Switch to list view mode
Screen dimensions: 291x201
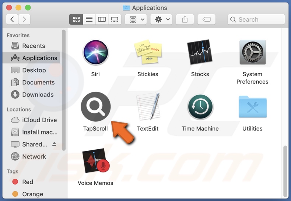point(89,19)
